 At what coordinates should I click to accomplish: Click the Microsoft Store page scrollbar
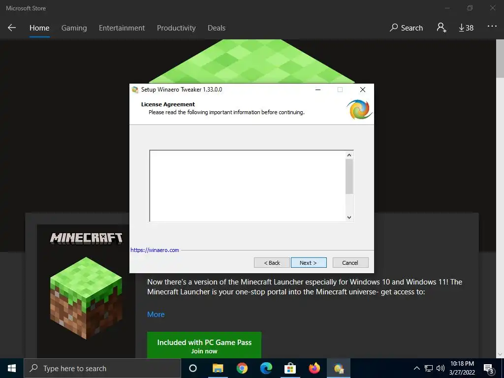500,60
